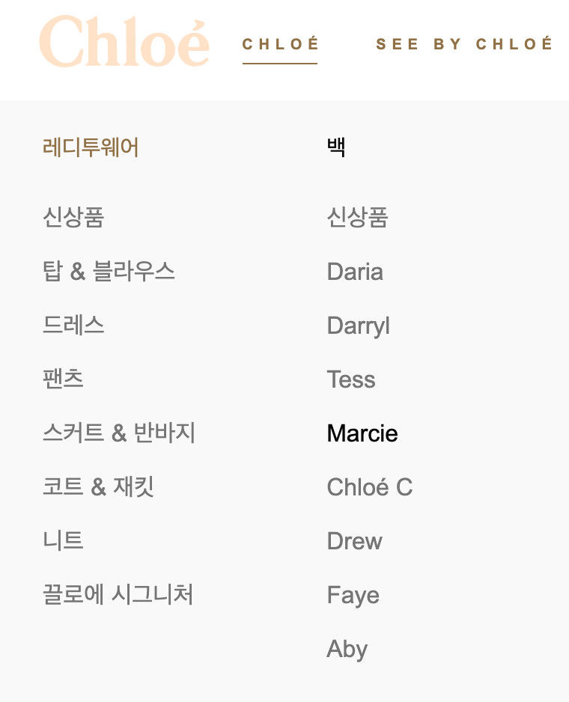View the 팬츠 collection
The image size is (569, 702).
(x=64, y=379)
